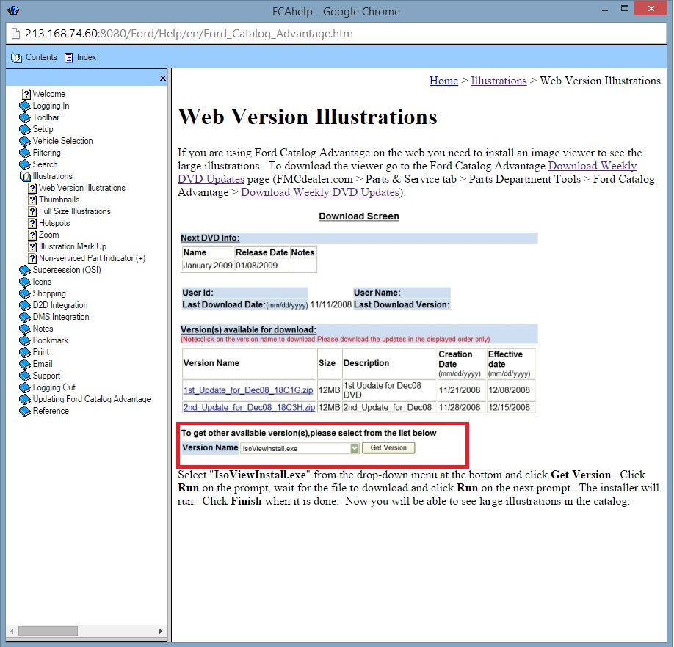Click the browser address bar URL
Image resolution: width=674 pixels, height=647 pixels.
(x=189, y=34)
